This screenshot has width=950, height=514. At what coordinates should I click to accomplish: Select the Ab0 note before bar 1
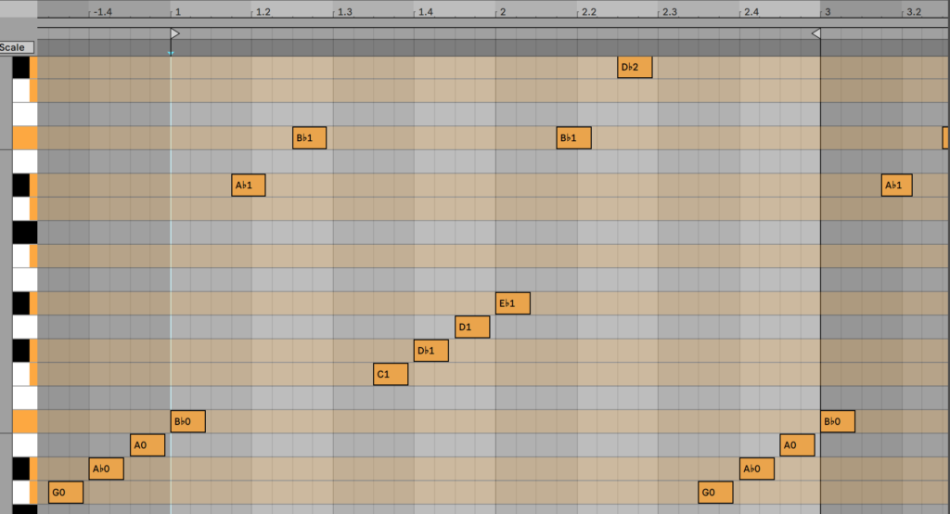click(x=106, y=469)
